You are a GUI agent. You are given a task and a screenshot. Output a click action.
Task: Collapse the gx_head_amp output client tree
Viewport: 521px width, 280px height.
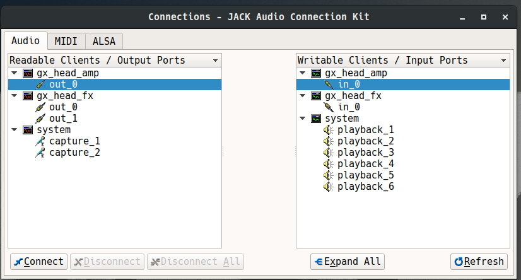(15, 73)
